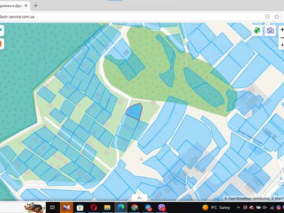Viewport: 284px width, 213px height.
Task: Click the network tray icon
Action: click(272, 208)
